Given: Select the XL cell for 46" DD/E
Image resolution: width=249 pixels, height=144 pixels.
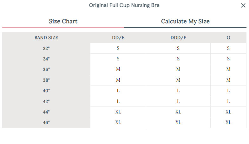Looking at the screenshot, I should 118,122.
